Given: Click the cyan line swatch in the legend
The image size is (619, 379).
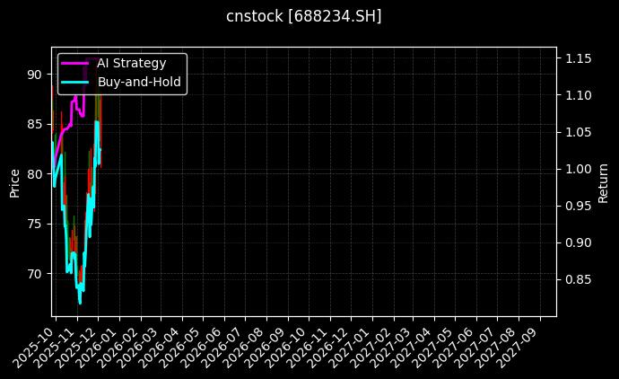Looking at the screenshot, I should coord(74,82).
